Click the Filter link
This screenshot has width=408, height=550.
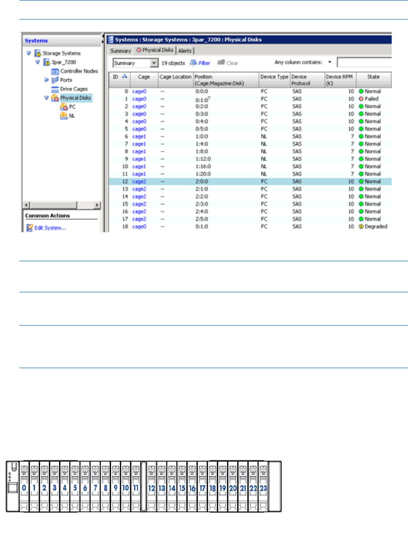[x=204, y=63]
